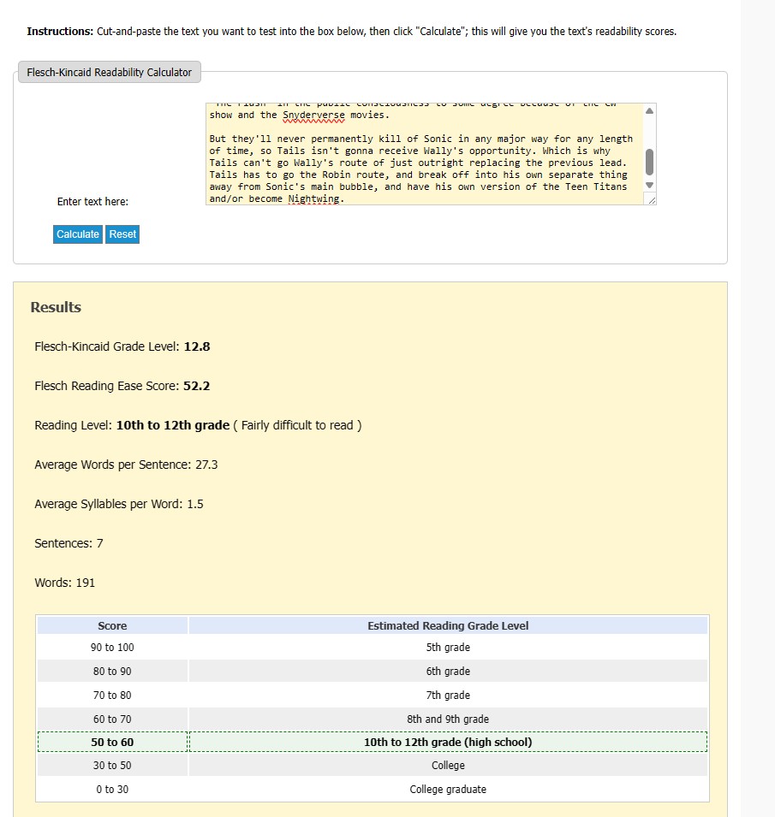Click Flesch-Kincaid Grade Level value 12.8
Screen dimensions: 775x817
197,346
